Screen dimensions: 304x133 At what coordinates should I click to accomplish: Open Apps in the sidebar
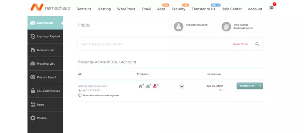pos(45,105)
